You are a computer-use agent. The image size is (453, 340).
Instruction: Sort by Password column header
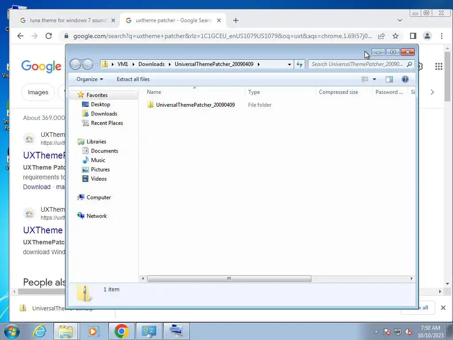389,92
